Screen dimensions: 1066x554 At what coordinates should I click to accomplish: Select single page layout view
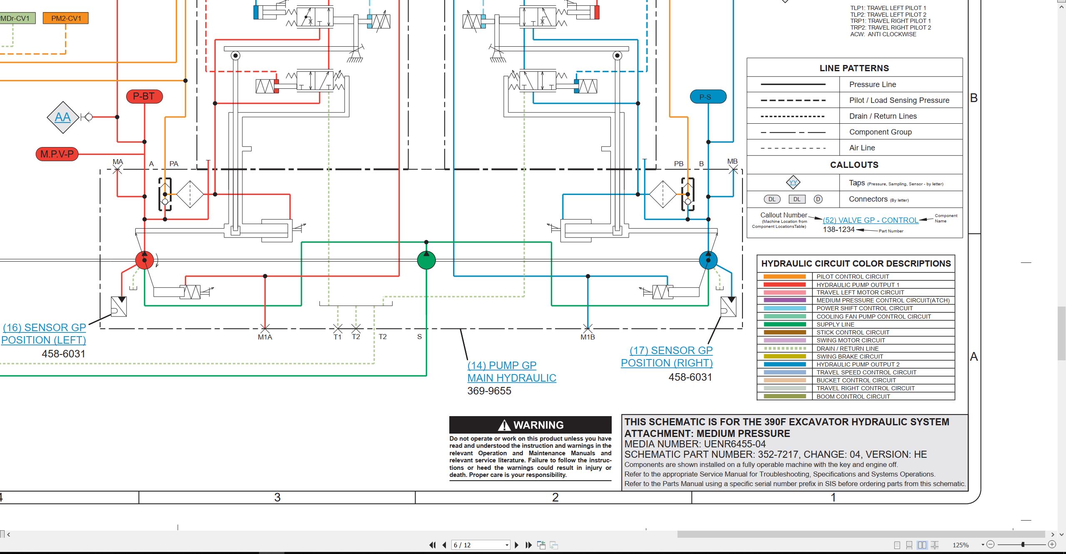click(x=897, y=545)
